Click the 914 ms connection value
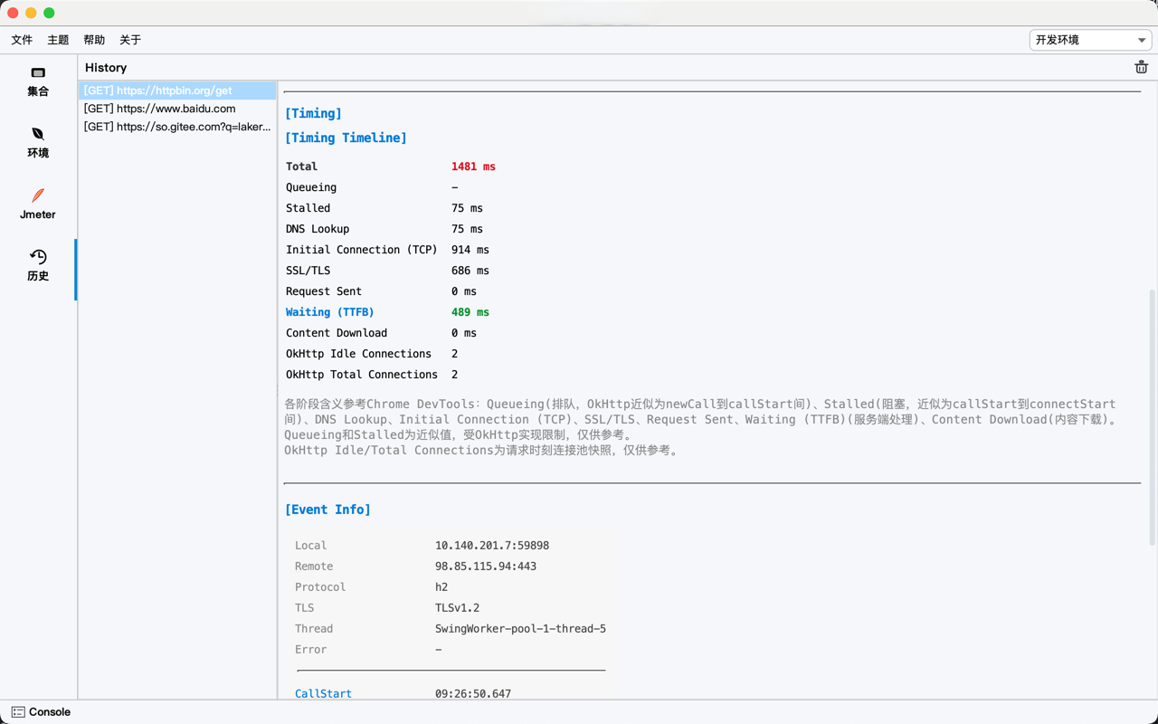1158x724 pixels. (x=470, y=250)
